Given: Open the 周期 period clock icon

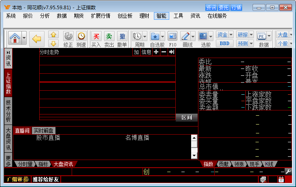Looking at the screenshot, I should 137,36.
